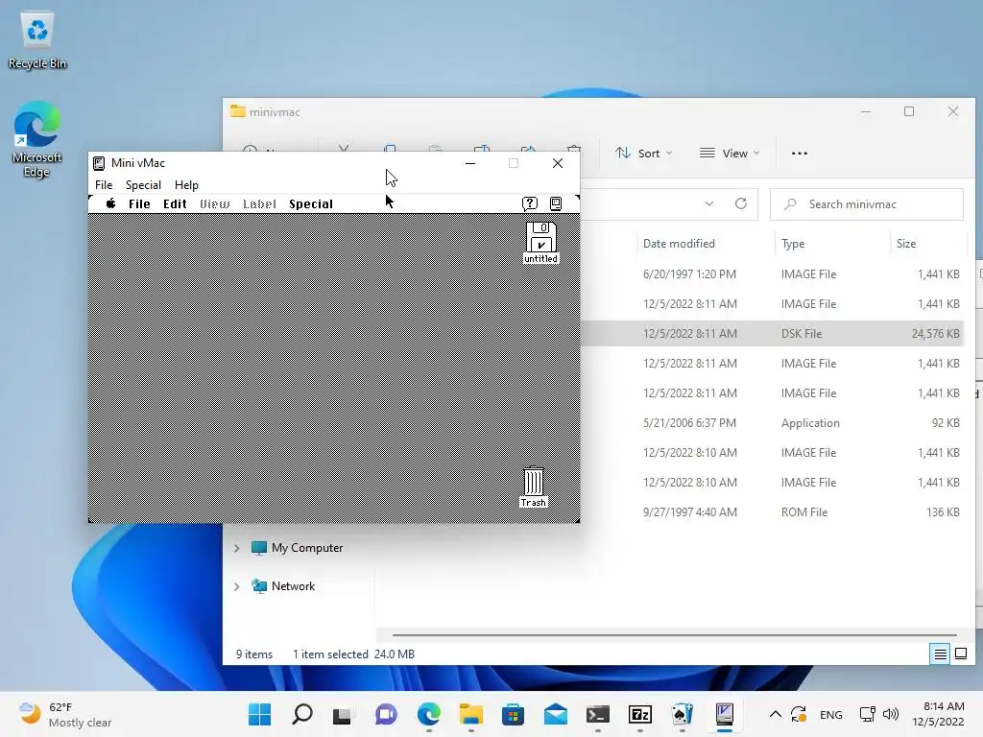Click the ENG language indicator
Screen dimensions: 983x737
(x=830, y=714)
